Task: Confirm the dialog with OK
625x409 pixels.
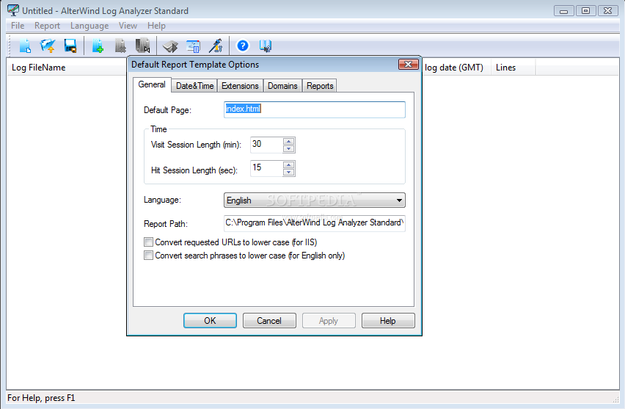Action: pos(210,320)
